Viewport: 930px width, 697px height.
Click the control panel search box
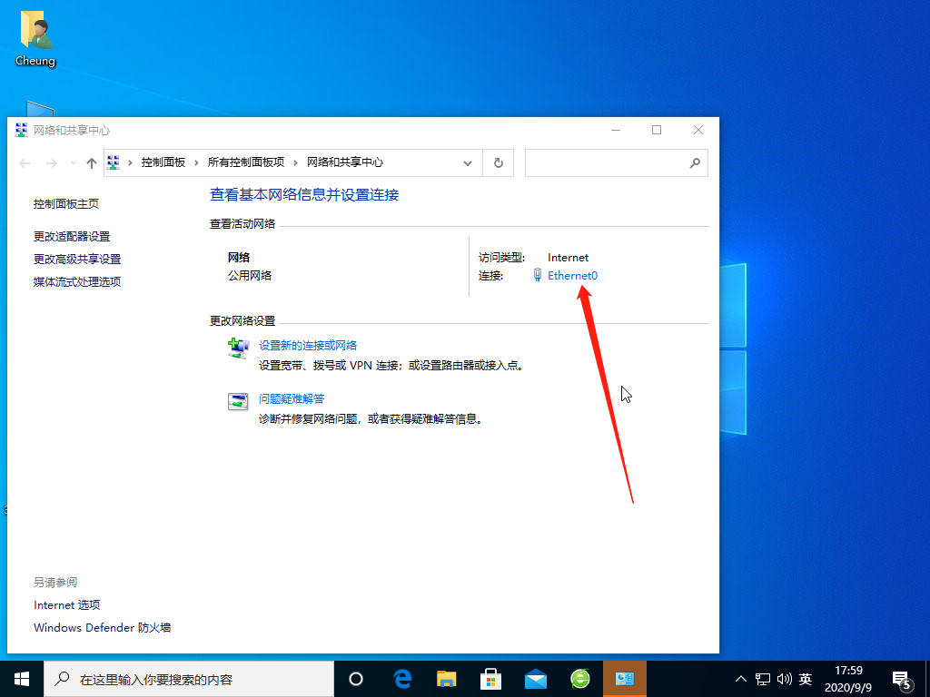(x=617, y=163)
